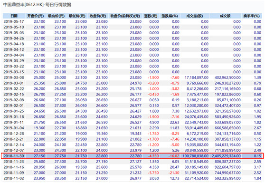265x183 pixels.
Task: Click date 2019-03-15
Action: point(14,72)
